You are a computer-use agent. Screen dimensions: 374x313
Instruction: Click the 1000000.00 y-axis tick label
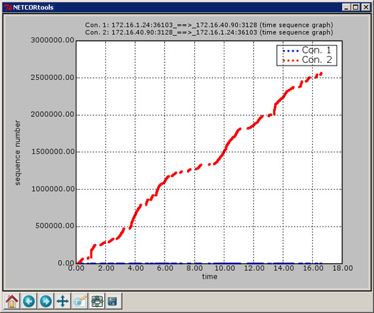[53, 189]
